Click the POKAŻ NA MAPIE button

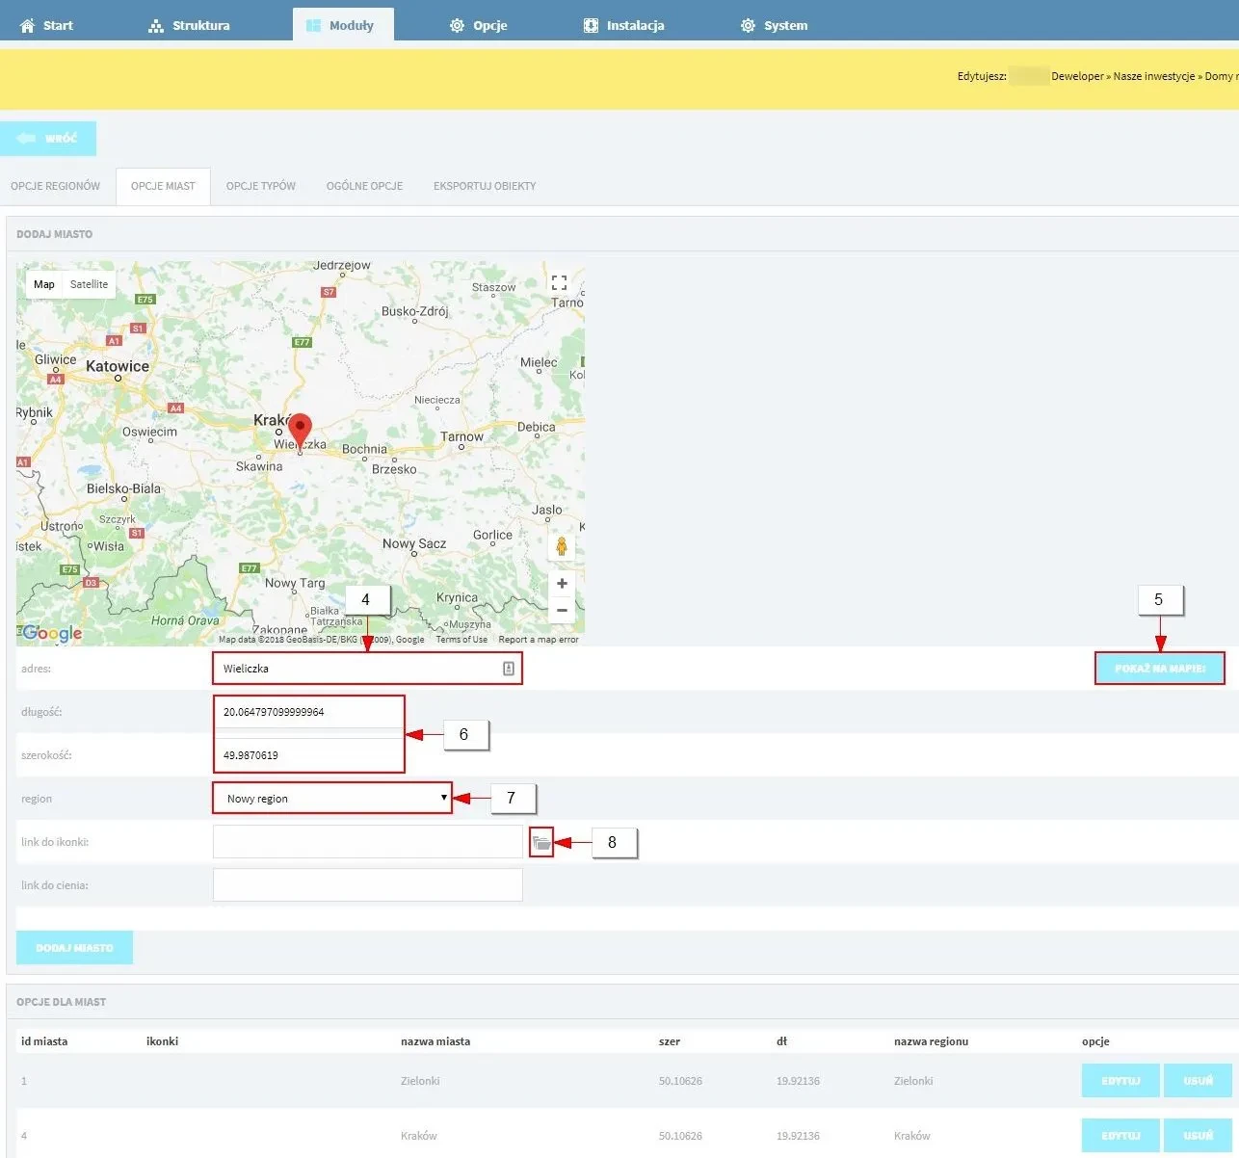coord(1160,669)
